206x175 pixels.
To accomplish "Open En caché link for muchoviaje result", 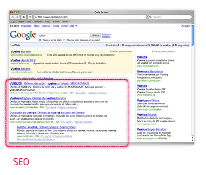I will [80, 93].
